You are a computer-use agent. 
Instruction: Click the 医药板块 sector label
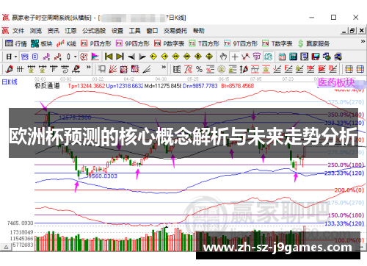pos(336,82)
